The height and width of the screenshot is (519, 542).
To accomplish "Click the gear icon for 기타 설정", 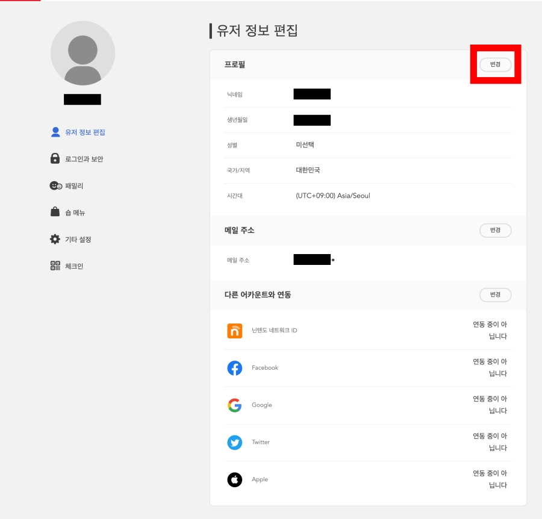I will [55, 239].
